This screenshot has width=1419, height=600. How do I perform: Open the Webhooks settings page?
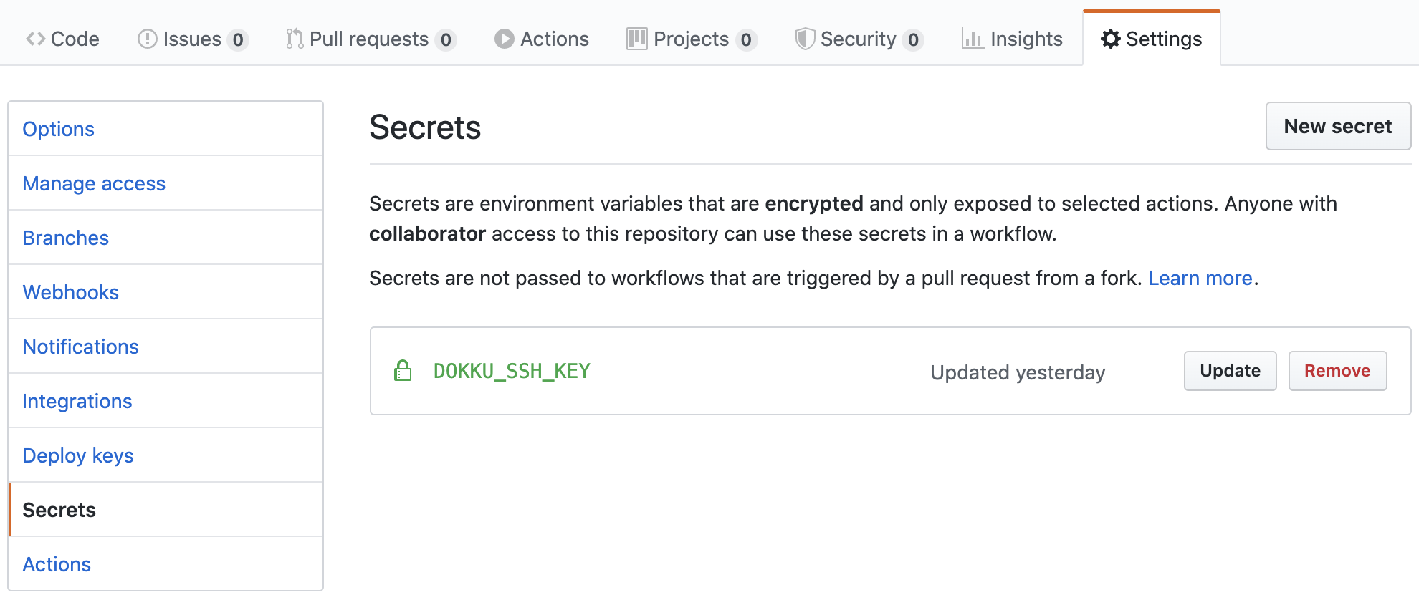(71, 292)
